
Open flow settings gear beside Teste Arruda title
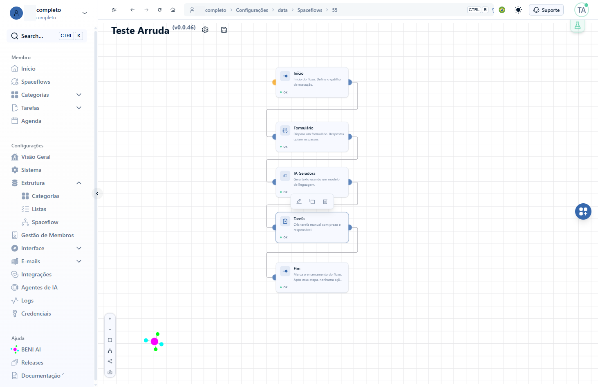click(x=205, y=30)
